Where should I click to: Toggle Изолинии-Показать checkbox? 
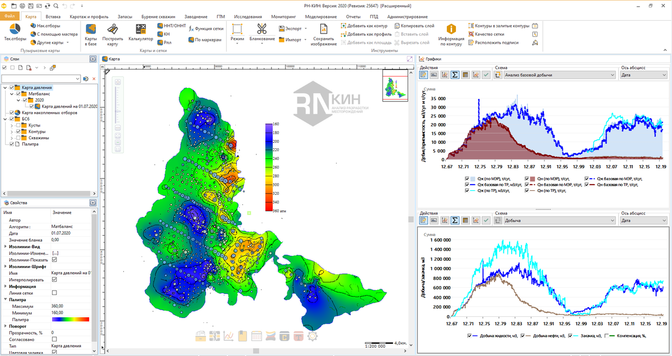[x=54, y=260]
